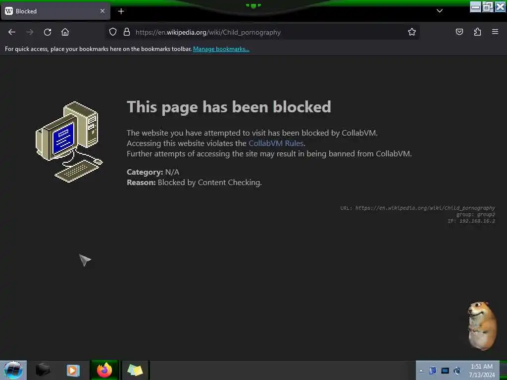Open the Firefox application menu

495,32
